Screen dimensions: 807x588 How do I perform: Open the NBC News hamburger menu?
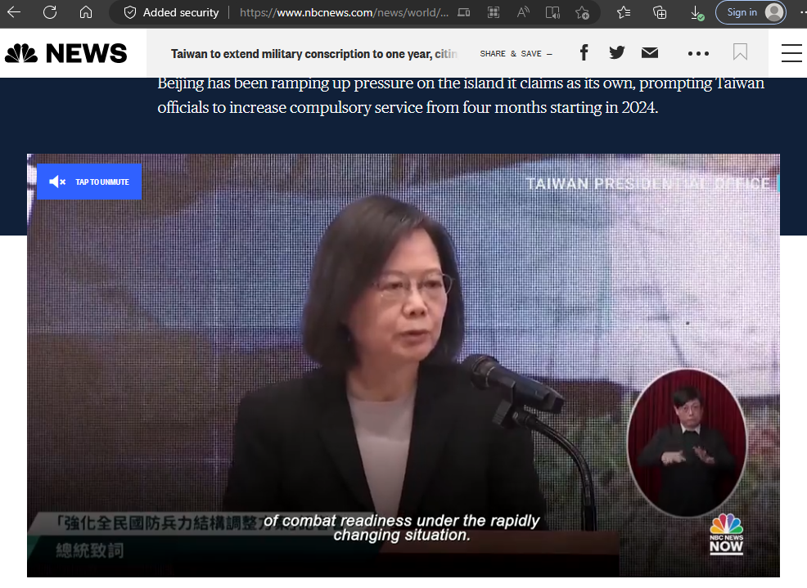tap(791, 53)
